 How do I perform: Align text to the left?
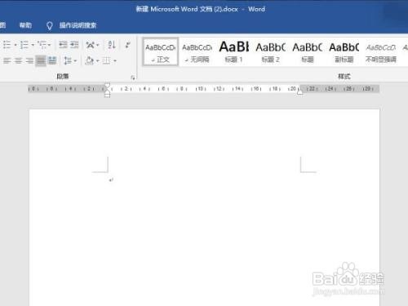pyautogui.click(x=7, y=60)
